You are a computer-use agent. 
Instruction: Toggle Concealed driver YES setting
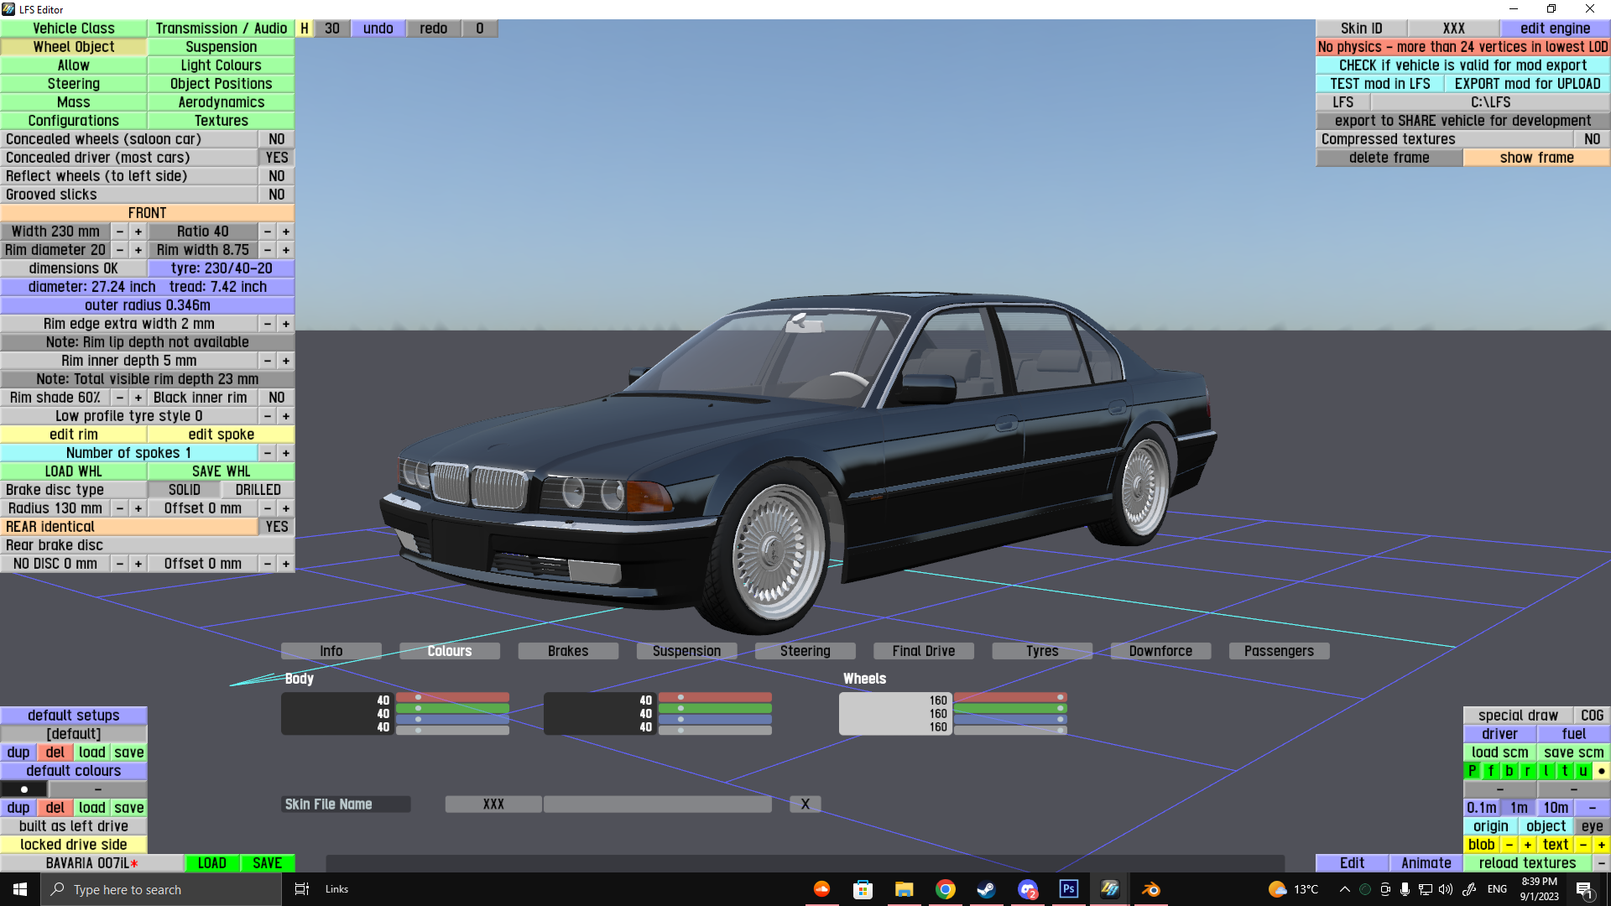coord(276,158)
